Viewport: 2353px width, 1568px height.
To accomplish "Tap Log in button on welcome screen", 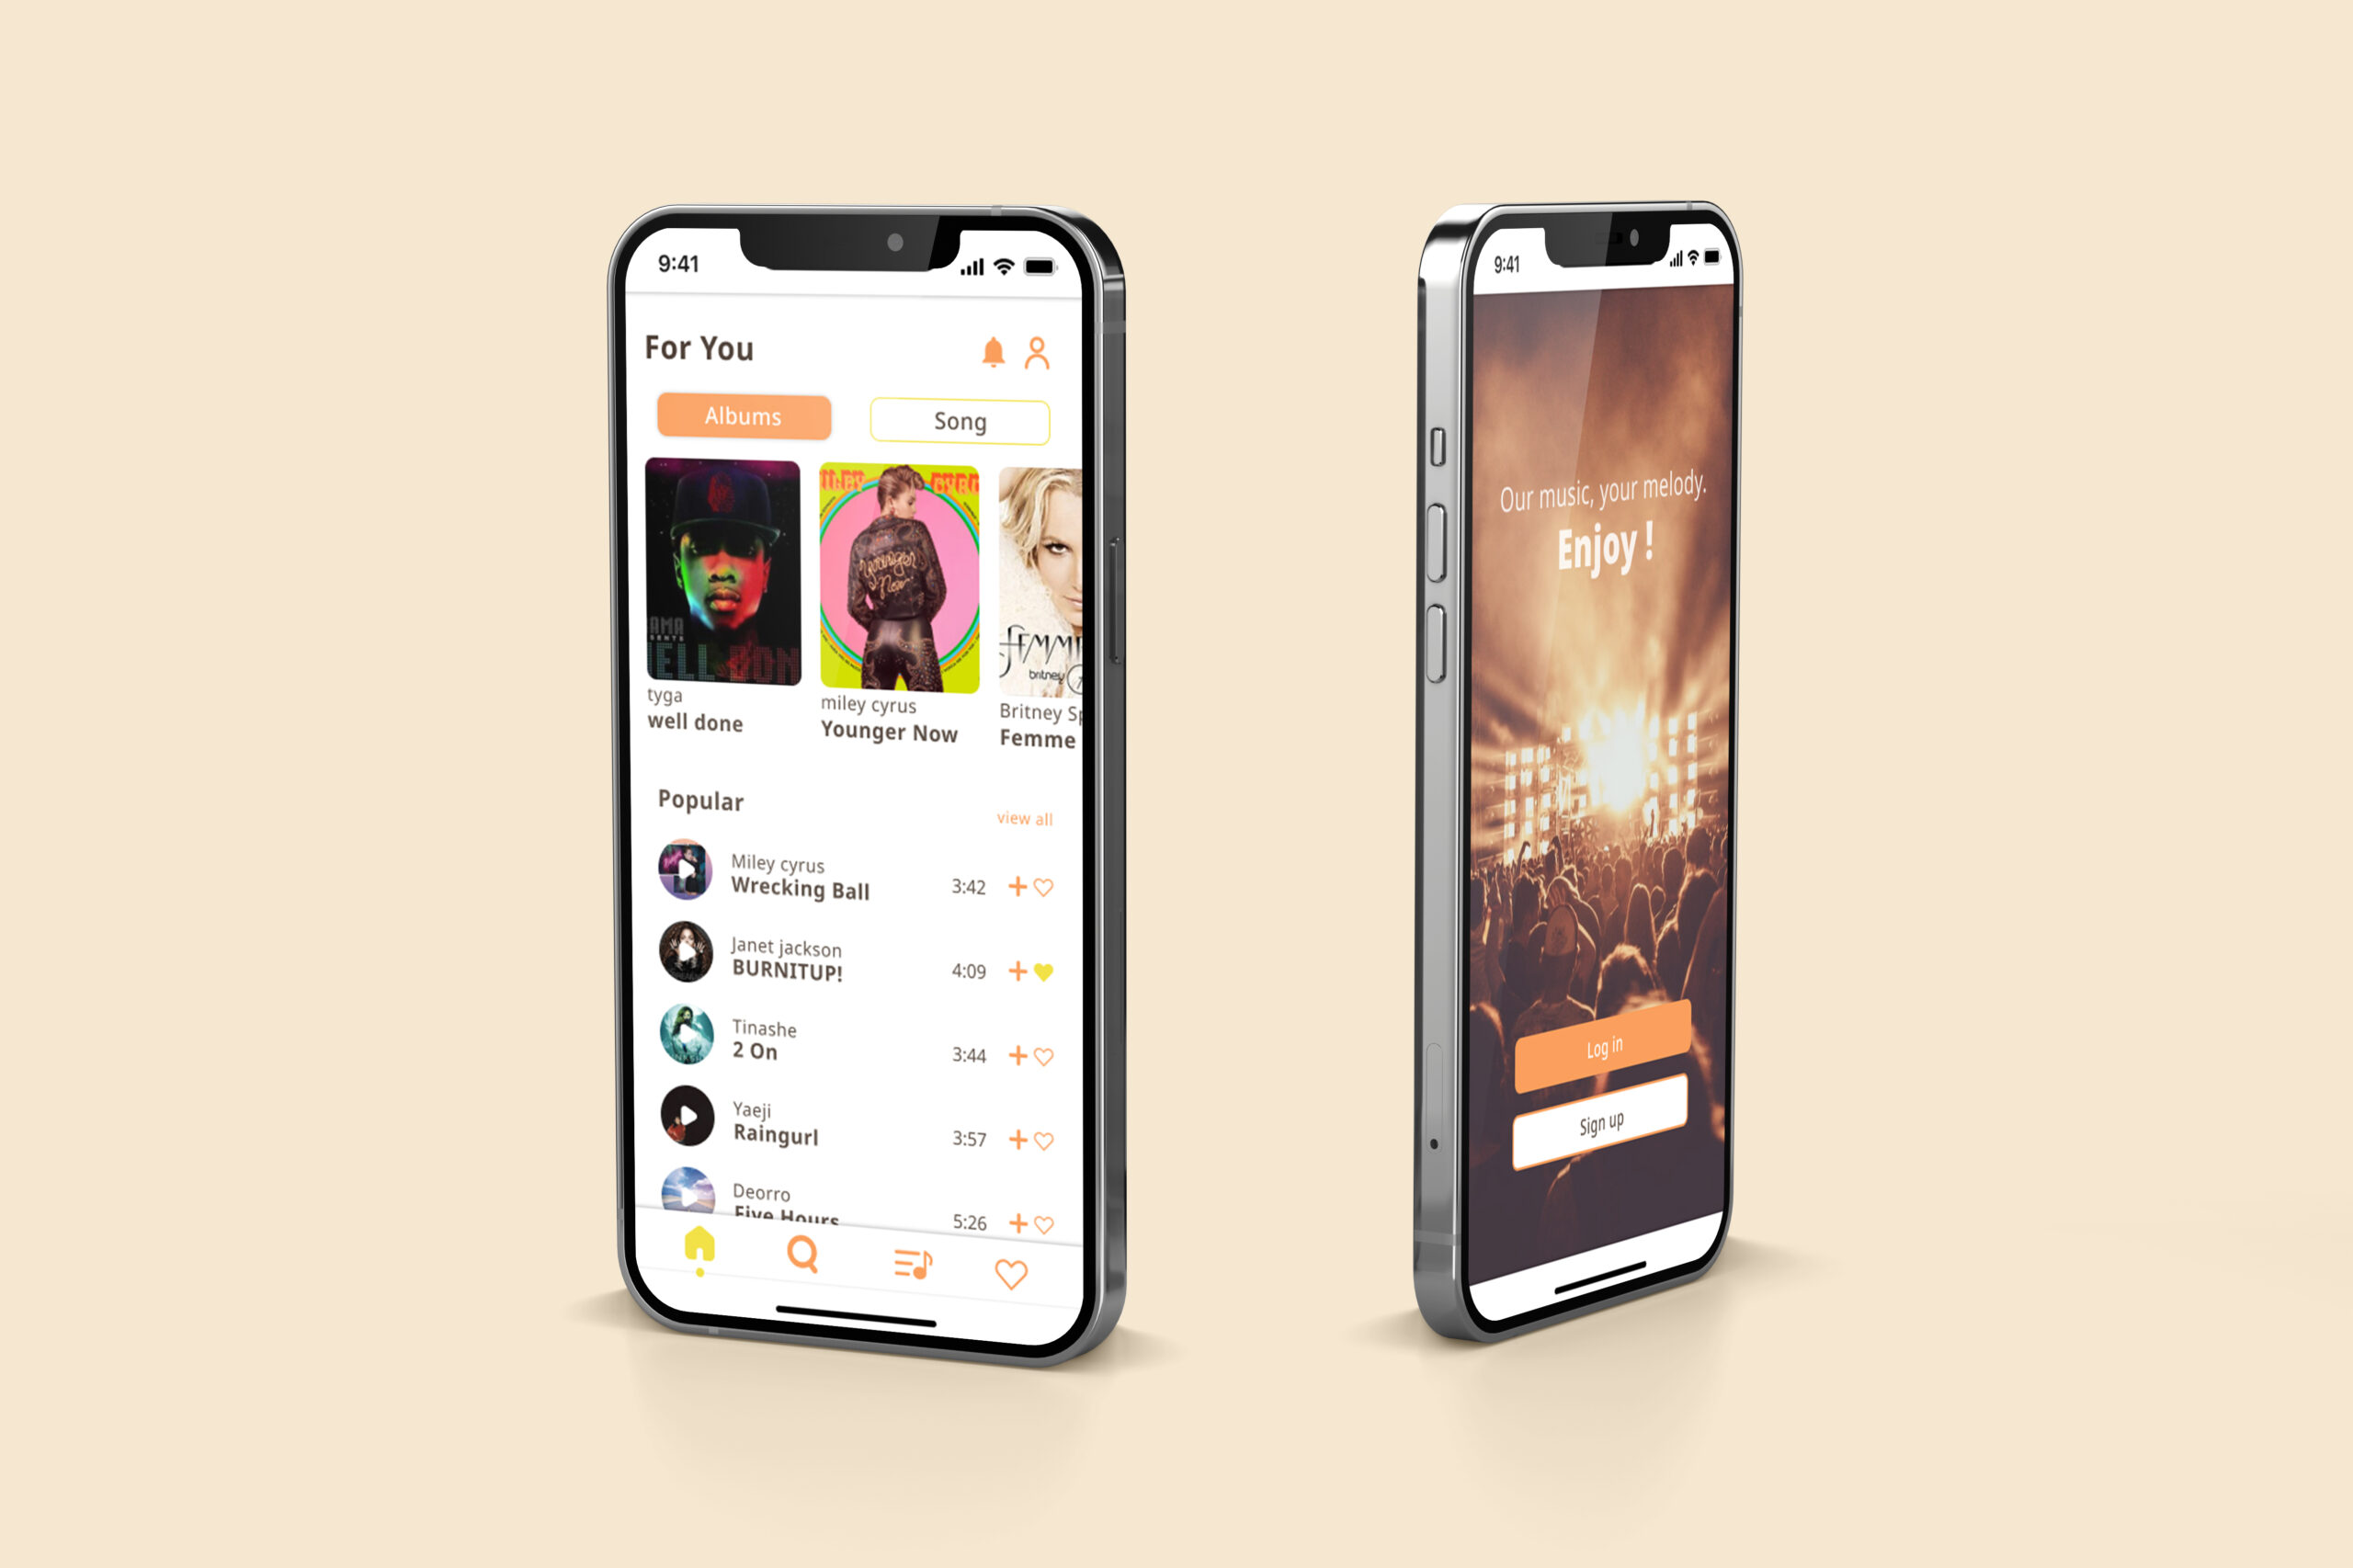I will tap(1604, 1047).
